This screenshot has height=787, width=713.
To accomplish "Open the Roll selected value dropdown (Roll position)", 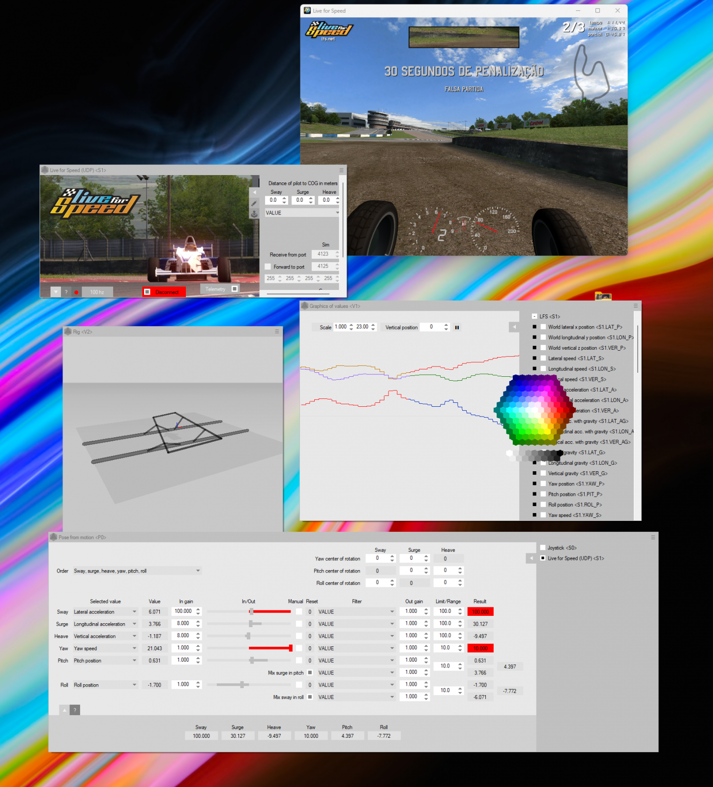I will click(105, 685).
